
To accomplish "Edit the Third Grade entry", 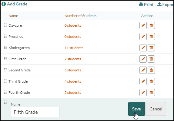I will (x=143, y=81).
